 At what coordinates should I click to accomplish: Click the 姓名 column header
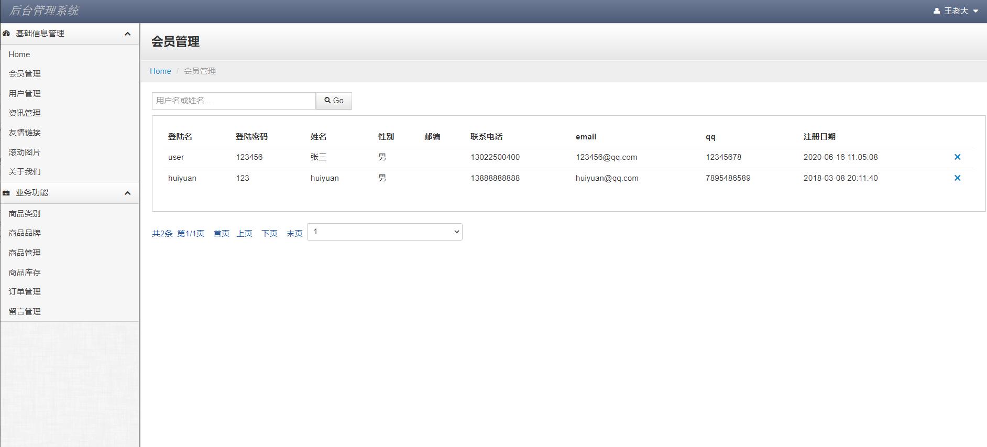pyautogui.click(x=319, y=137)
